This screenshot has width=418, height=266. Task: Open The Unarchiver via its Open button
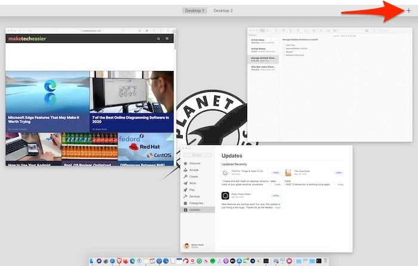339,172
